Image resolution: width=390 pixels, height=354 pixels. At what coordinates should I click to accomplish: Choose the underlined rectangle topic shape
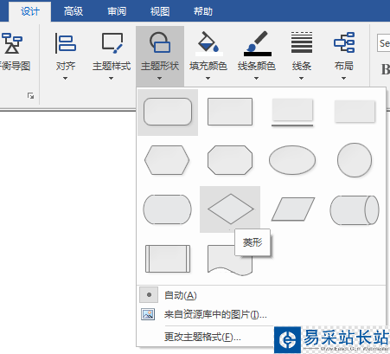pos(292,112)
